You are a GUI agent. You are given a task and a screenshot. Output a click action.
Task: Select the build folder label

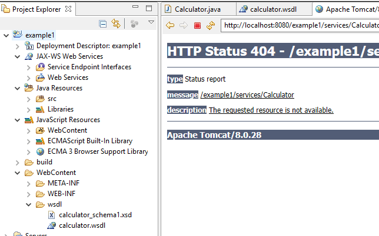pyautogui.click(x=44, y=162)
